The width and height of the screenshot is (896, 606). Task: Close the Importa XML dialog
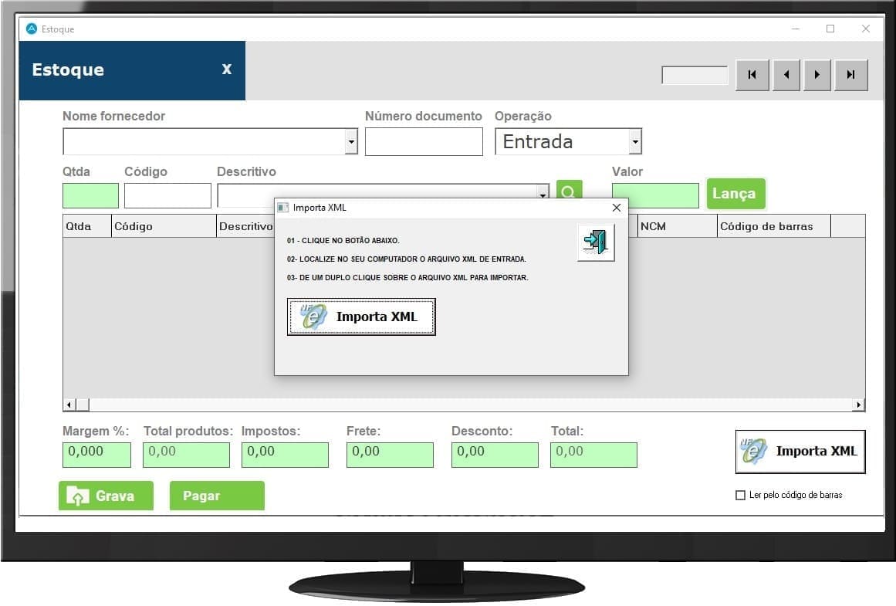pyautogui.click(x=616, y=208)
